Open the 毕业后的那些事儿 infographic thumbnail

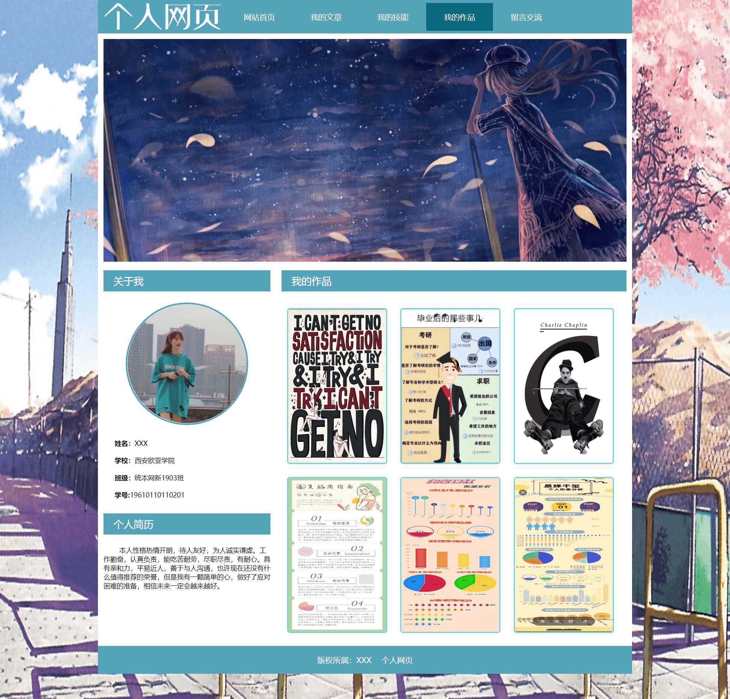(450, 386)
